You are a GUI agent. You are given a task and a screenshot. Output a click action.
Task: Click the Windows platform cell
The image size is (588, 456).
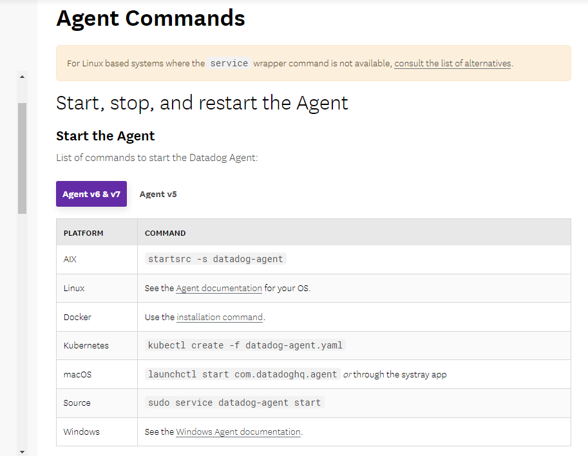97,432
